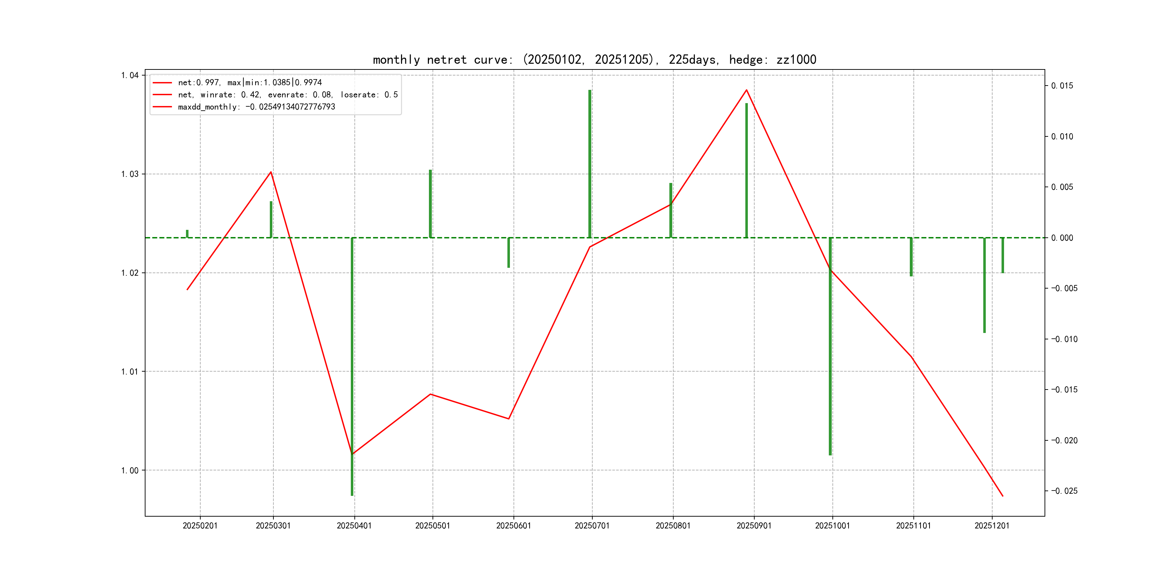Click the 20250901 x-axis label
This screenshot has height=580, width=1161.
[754, 526]
